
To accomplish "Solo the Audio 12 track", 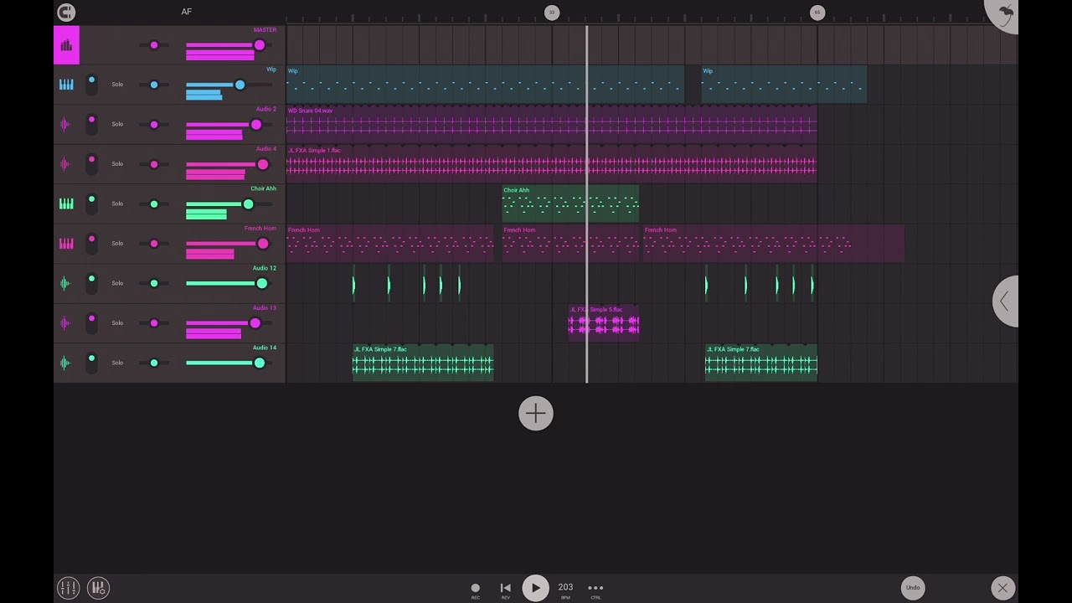I will (117, 283).
